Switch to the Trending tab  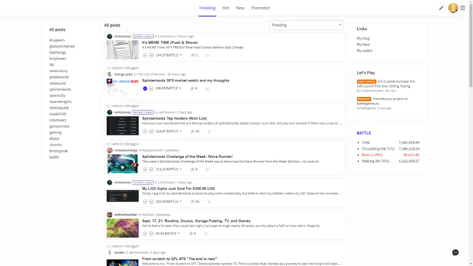208,8
